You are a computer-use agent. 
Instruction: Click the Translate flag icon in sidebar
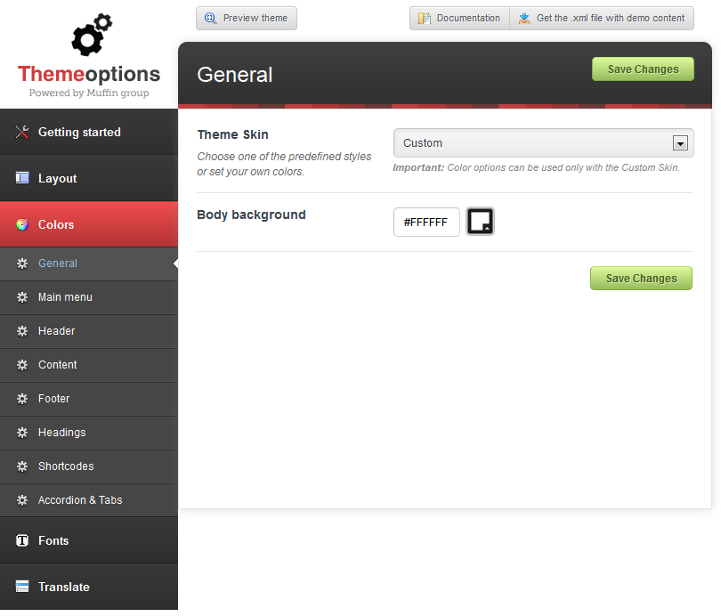[22, 587]
